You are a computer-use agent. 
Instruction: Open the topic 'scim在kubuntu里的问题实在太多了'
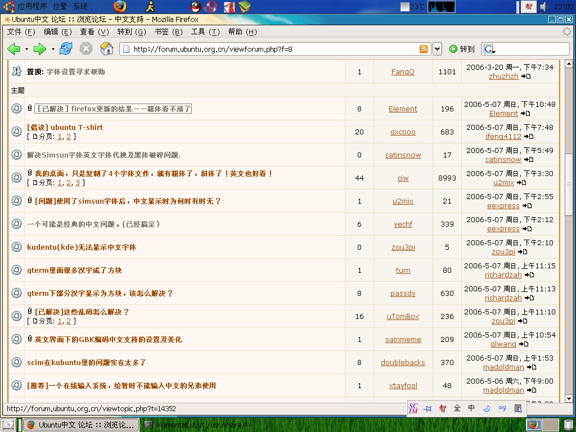click(87, 363)
